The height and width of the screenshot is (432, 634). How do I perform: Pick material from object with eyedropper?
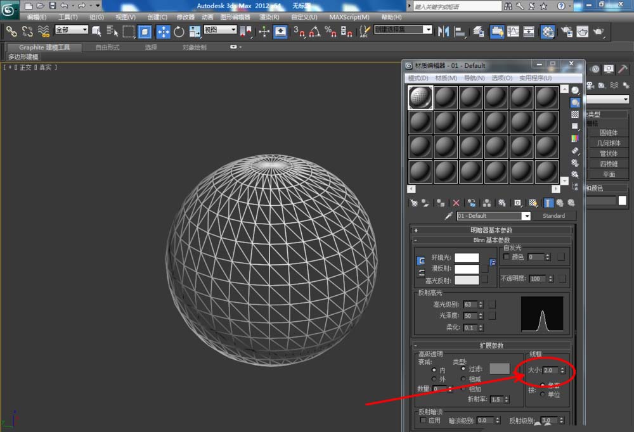(448, 216)
